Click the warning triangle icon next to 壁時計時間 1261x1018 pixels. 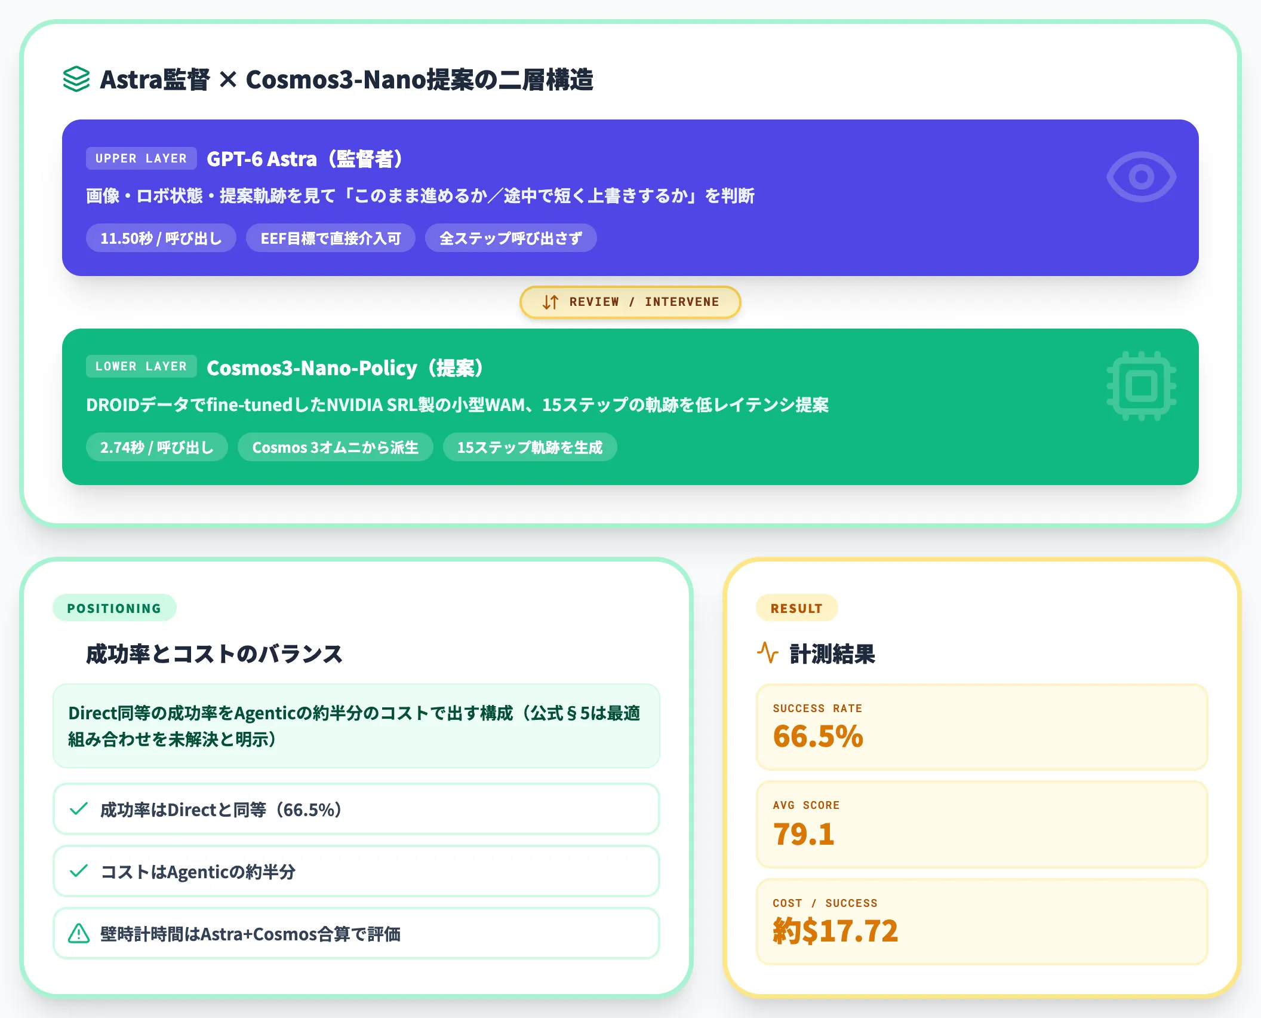click(x=79, y=933)
